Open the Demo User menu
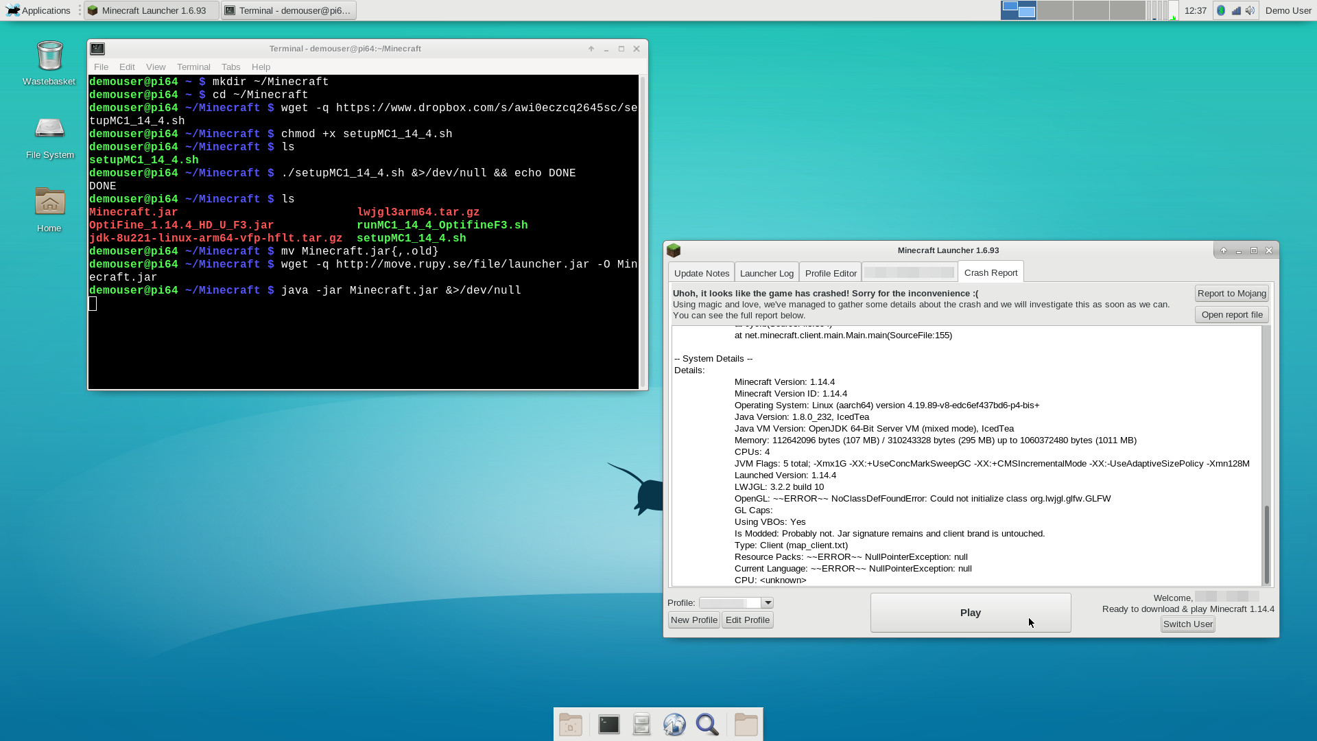Viewport: 1317px width, 741px height. (x=1288, y=10)
